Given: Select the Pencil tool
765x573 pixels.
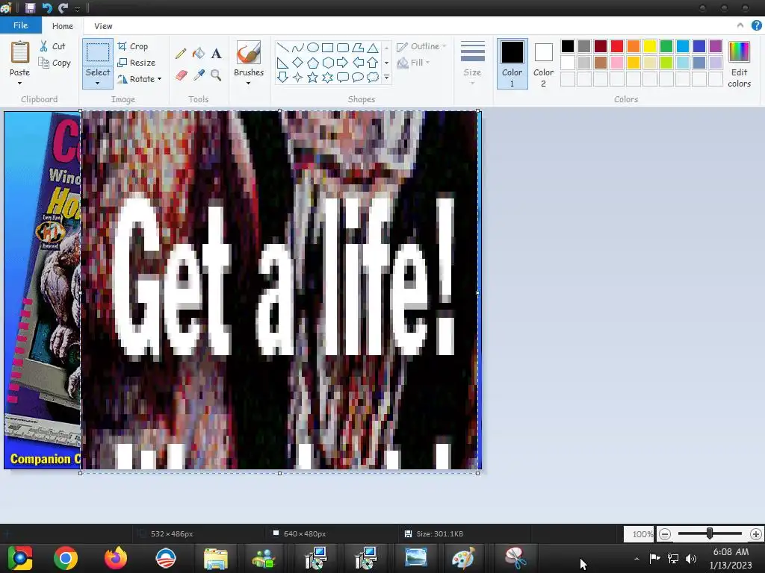Looking at the screenshot, I should point(181,53).
